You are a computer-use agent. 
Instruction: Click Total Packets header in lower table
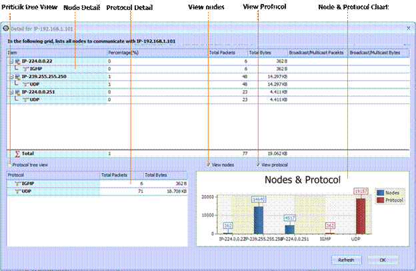click(122, 175)
